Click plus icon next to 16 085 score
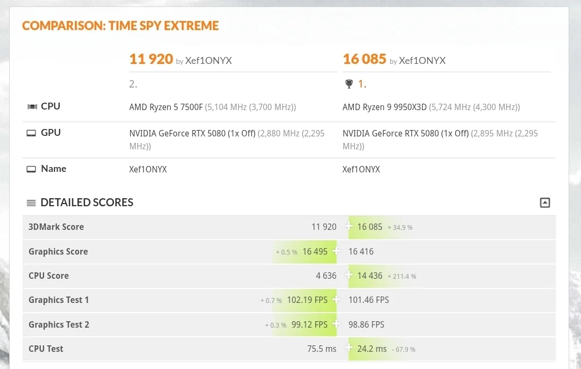 [348, 226]
